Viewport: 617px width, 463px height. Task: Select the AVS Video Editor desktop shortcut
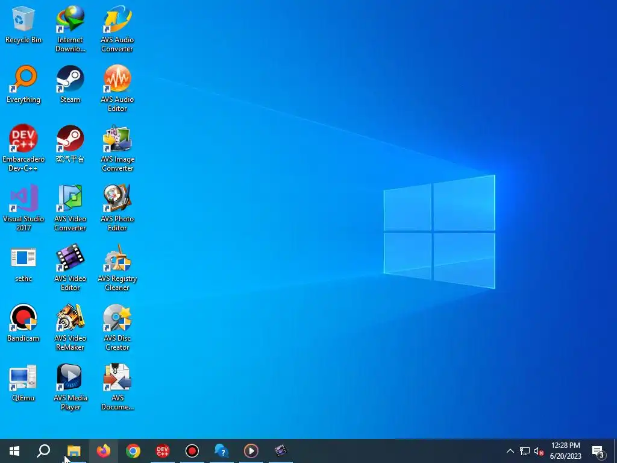tap(70, 268)
